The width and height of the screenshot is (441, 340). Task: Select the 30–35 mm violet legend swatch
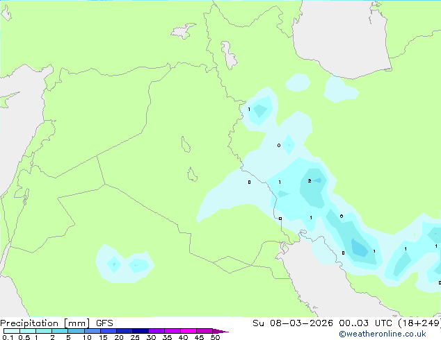(x=157, y=331)
